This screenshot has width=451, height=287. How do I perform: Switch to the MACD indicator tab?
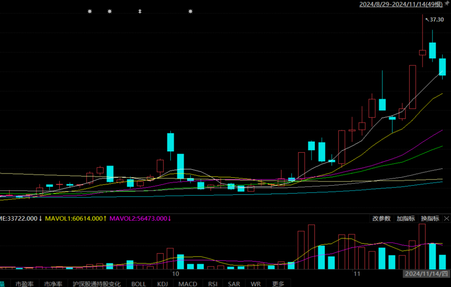tap(188, 284)
